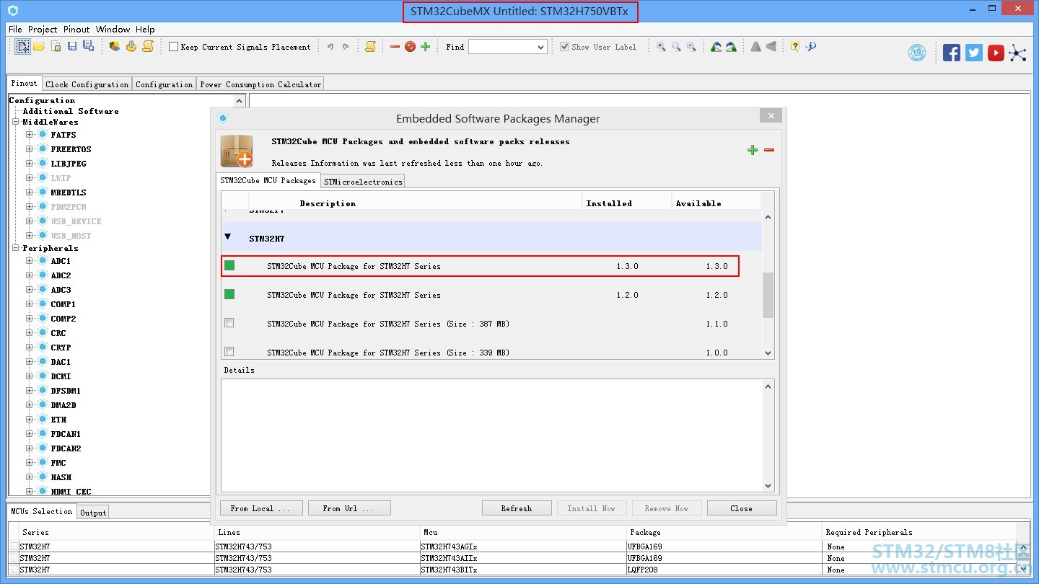Switch to the Clock Configuration tab
The height and width of the screenshot is (584, 1039).
pyautogui.click(x=87, y=84)
